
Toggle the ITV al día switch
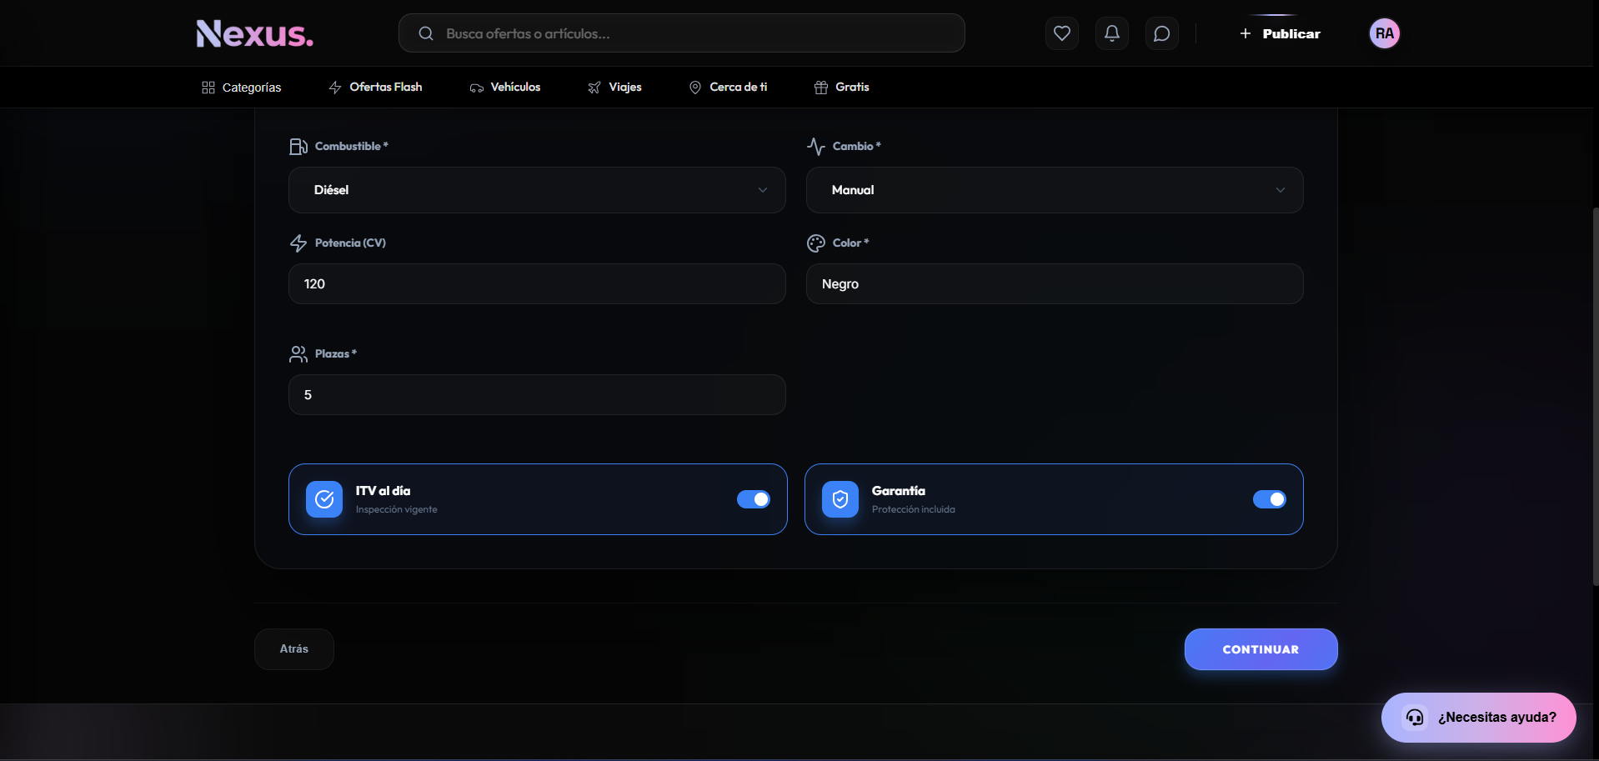pyautogui.click(x=754, y=499)
